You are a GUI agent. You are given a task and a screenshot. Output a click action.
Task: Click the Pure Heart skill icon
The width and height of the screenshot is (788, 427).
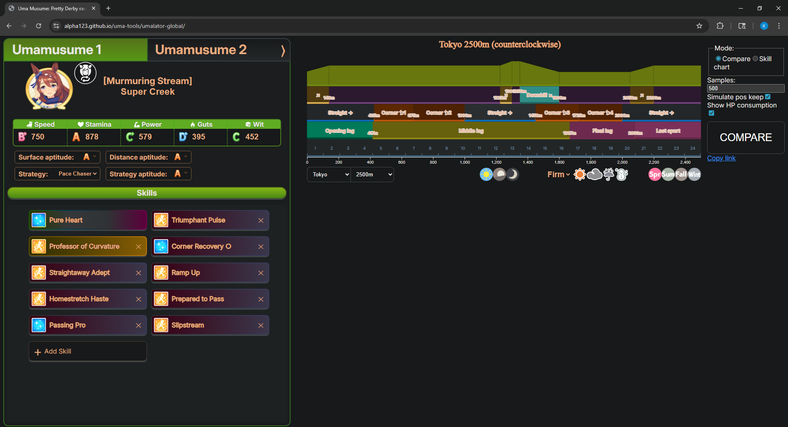(39, 220)
